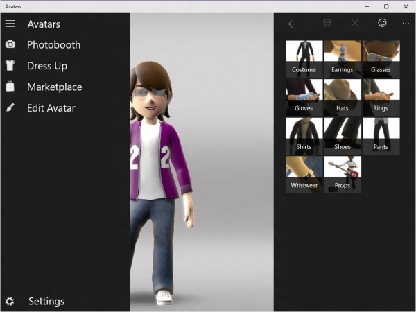Viewport: 416px width, 312px height.
Task: Open the Hats category tile
Action: click(343, 97)
